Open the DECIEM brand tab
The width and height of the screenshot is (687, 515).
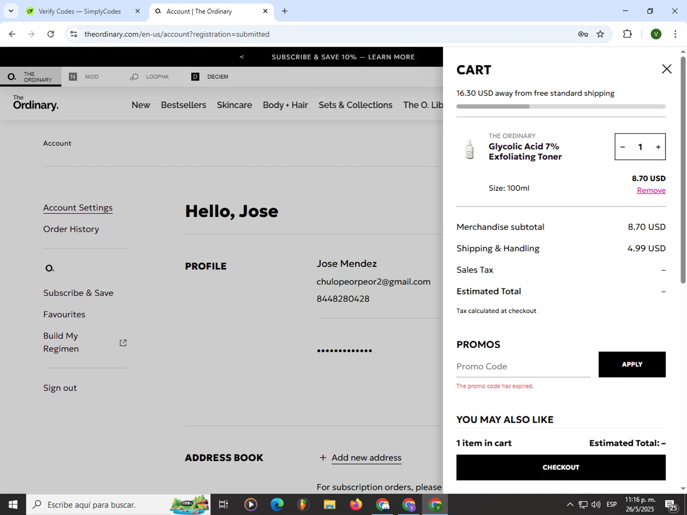[210, 77]
